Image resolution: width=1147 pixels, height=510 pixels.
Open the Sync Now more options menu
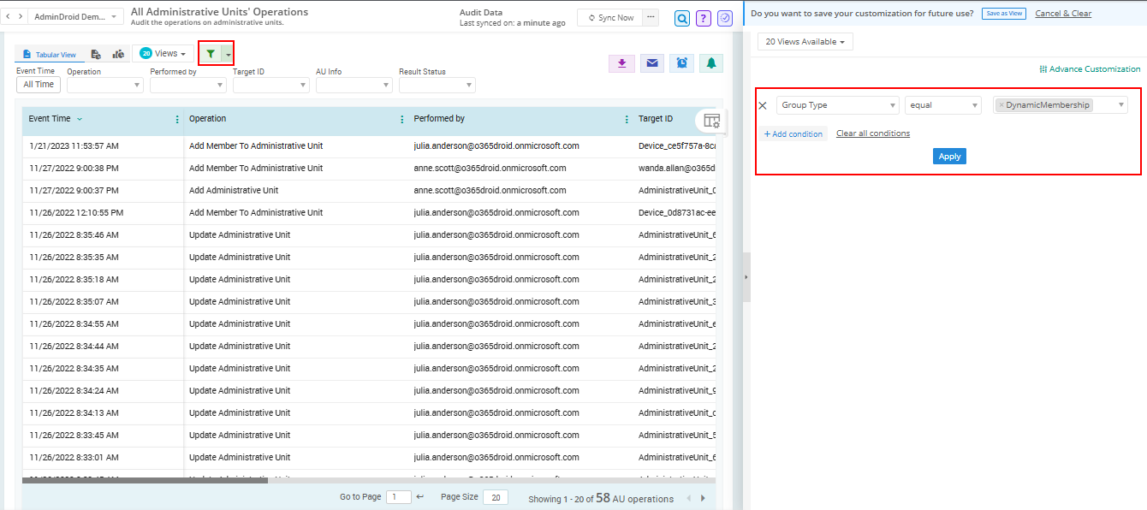click(648, 16)
